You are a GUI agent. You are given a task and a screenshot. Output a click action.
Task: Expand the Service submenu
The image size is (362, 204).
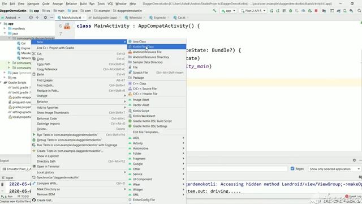(157, 174)
